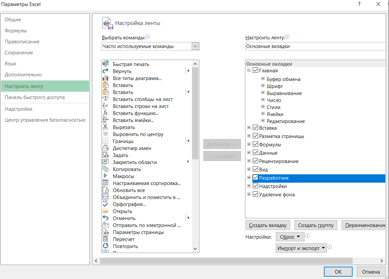
Task: Click the Создать вкладку button
Action: click(x=268, y=225)
